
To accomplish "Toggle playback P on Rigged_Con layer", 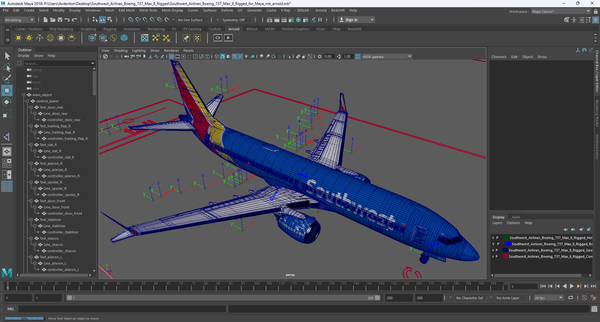I will coord(497,256).
